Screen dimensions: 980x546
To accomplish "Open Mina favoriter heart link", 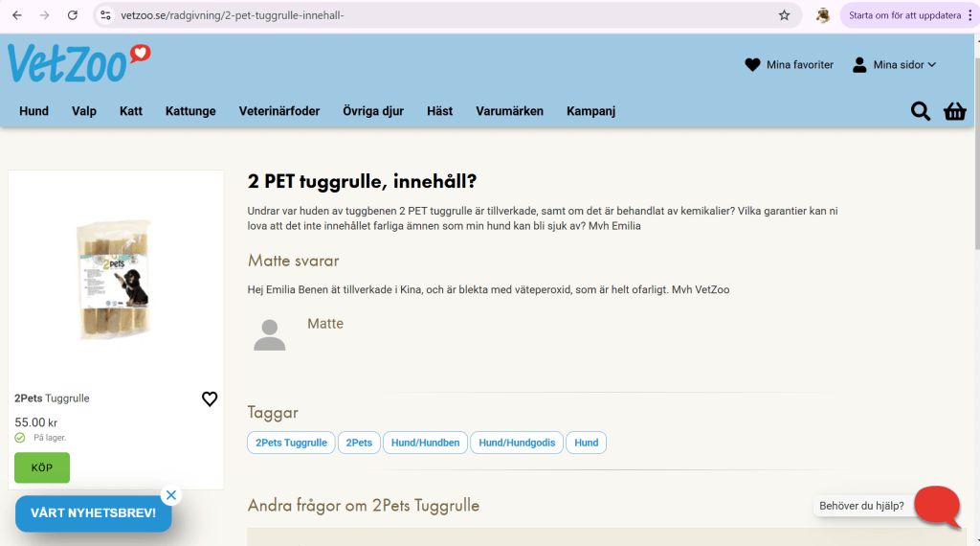I will click(x=790, y=65).
